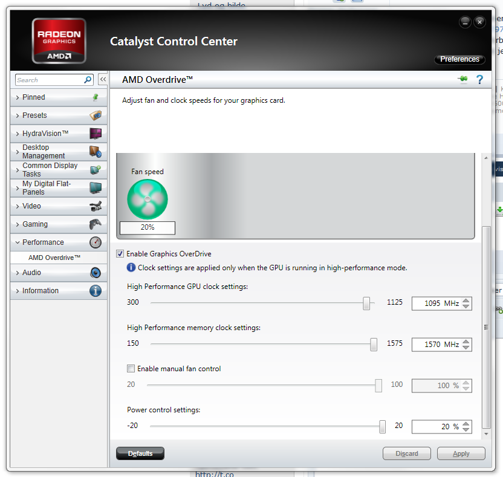Click the HydraVision monitor icon

[96, 134]
